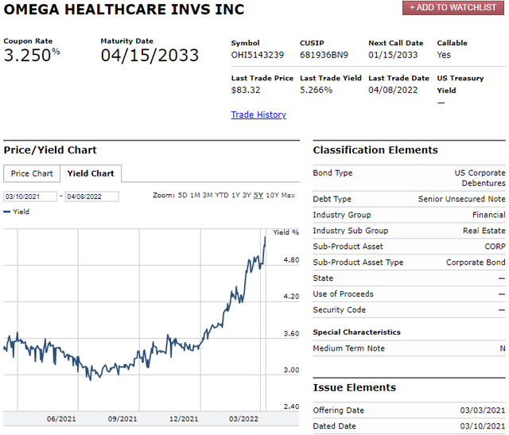Image resolution: width=509 pixels, height=435 pixels.
Task: Set chart zoom to 3M
Action: click(208, 196)
